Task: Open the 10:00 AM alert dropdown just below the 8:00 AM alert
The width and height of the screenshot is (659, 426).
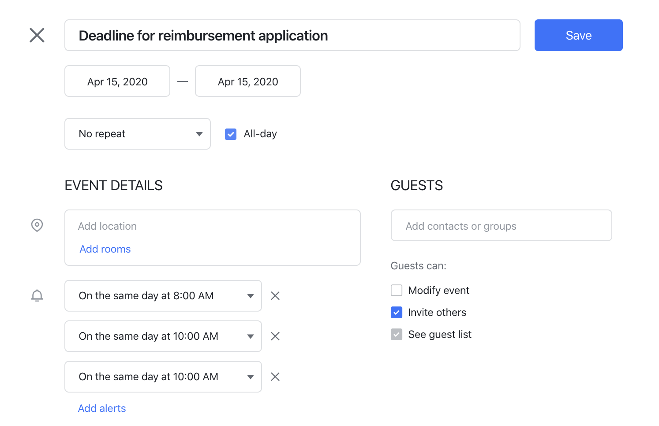Action: click(163, 336)
